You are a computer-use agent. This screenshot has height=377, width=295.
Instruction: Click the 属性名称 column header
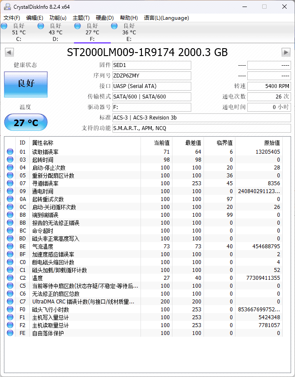[x=85, y=143]
